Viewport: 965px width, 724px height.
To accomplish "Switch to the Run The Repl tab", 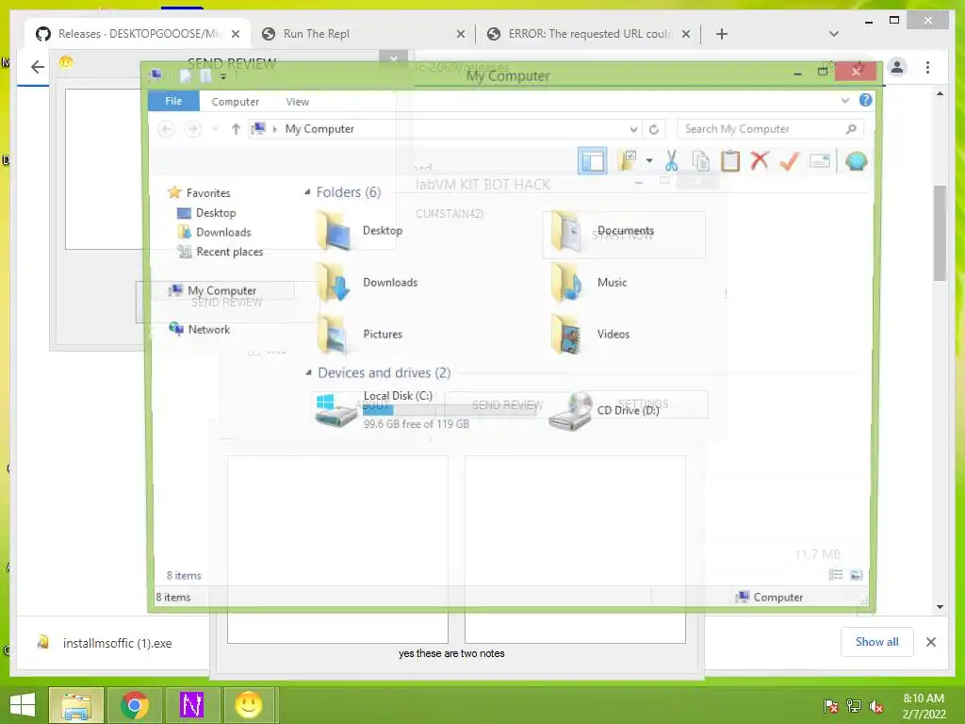I will 363,34.
